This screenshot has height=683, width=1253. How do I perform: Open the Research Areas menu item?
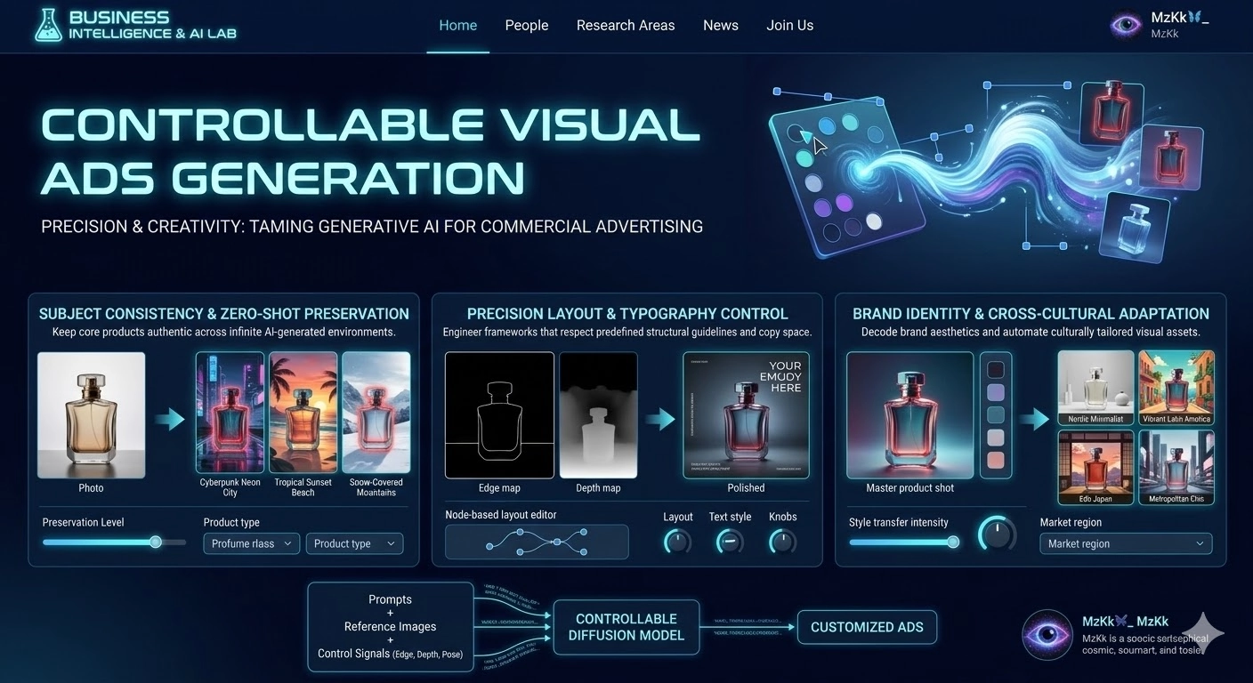[625, 25]
